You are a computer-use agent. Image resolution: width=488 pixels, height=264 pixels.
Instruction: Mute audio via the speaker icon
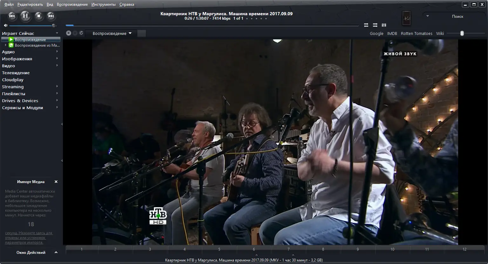(6, 25)
